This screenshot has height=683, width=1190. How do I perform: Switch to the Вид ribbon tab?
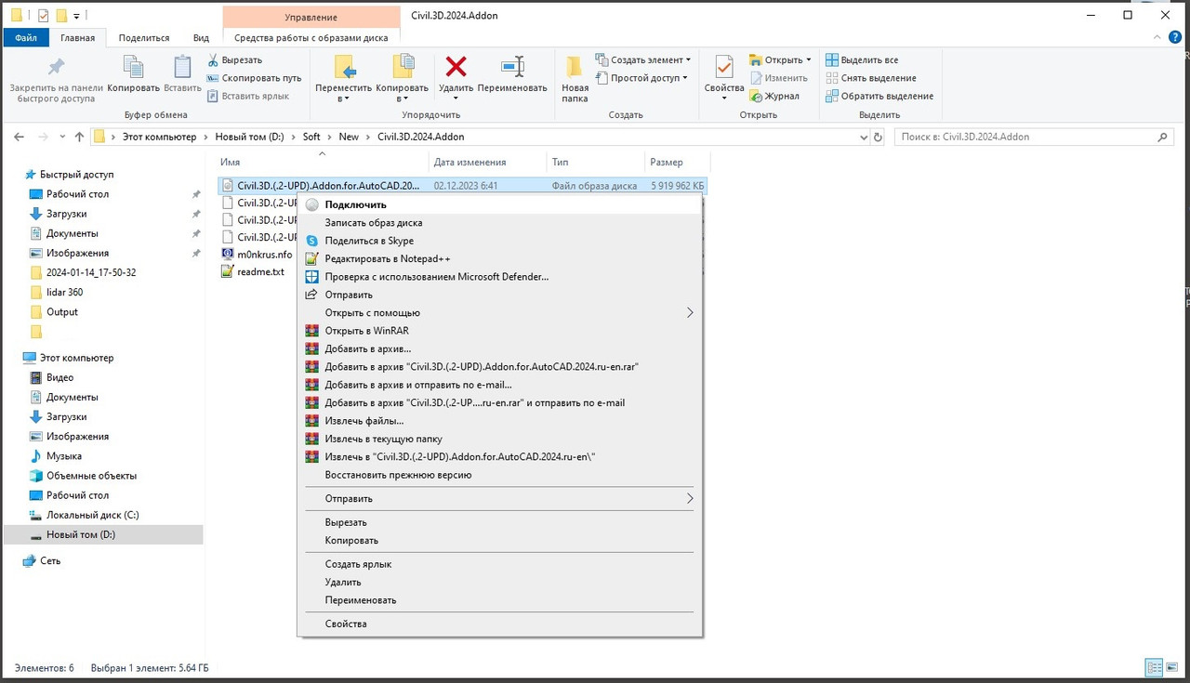pos(201,38)
